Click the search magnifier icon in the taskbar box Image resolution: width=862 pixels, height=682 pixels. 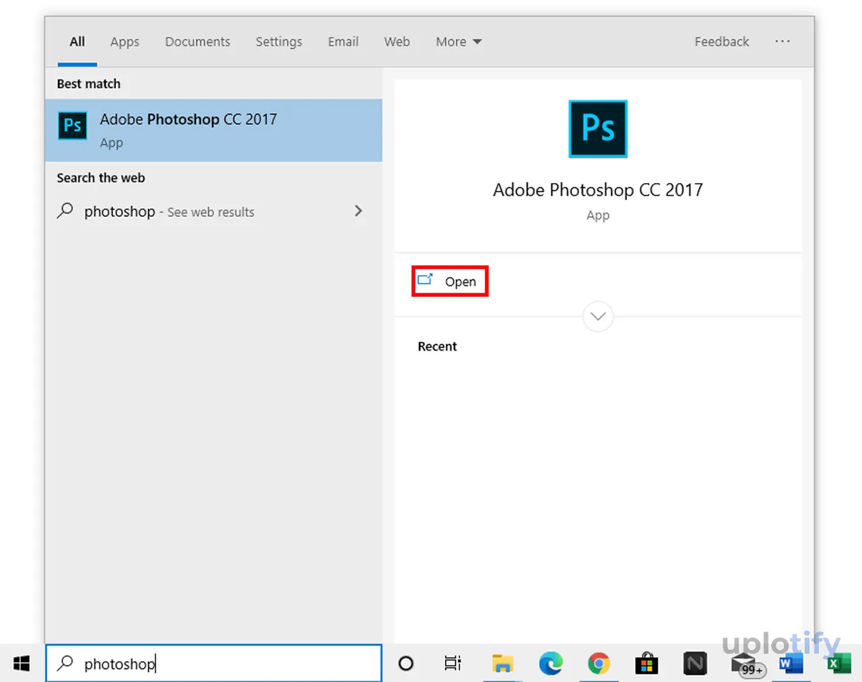[x=65, y=663]
